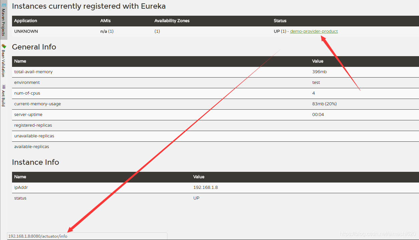The height and width of the screenshot is (240, 419).
Task: Click the Instances currently registered with Eureka heading
Action: pos(89,6)
